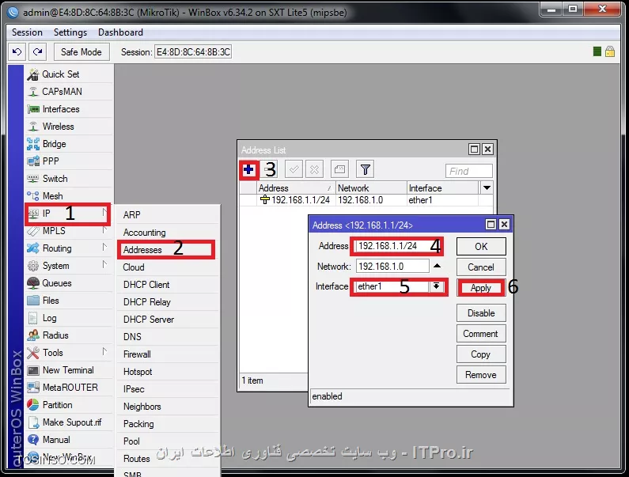Click the Filter funnel icon in Address List
The width and height of the screenshot is (629, 477).
365,170
